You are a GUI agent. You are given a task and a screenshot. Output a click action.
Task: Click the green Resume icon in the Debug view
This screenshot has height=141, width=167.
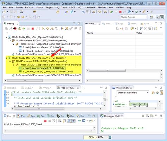pyautogui.click(x=24, y=29)
